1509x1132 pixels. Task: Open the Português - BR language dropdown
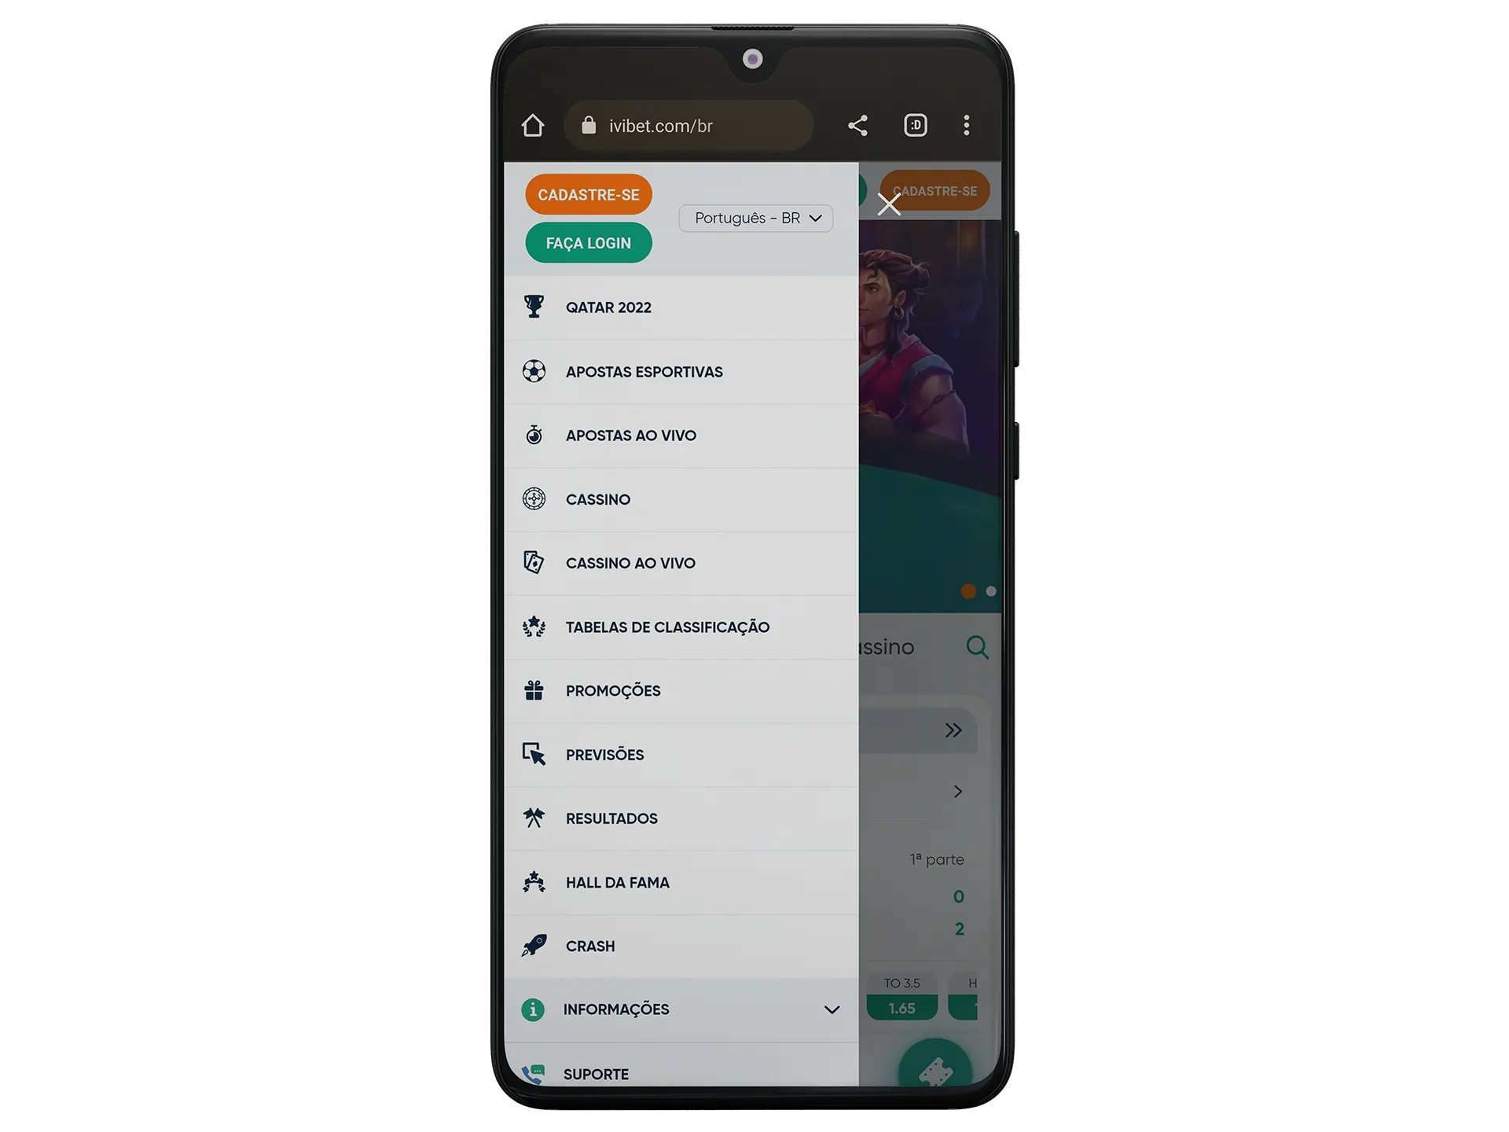[x=754, y=218]
